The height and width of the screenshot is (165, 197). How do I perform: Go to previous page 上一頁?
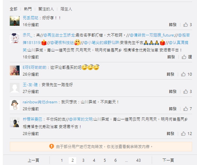(34, 160)
